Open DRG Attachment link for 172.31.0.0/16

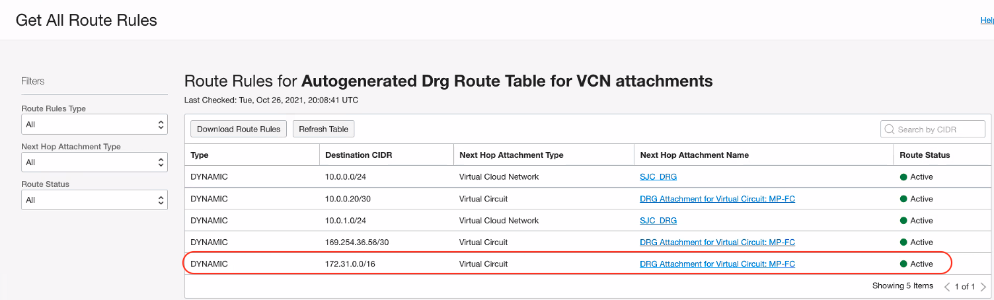pyautogui.click(x=717, y=264)
